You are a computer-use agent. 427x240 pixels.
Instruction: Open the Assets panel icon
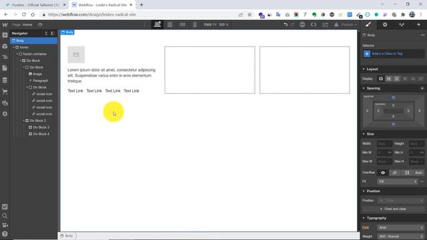(5, 103)
